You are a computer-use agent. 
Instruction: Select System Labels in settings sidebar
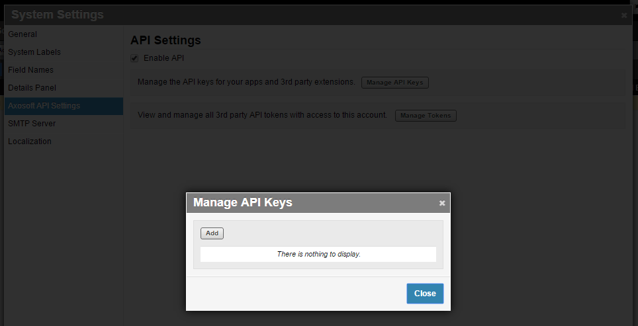64,52
